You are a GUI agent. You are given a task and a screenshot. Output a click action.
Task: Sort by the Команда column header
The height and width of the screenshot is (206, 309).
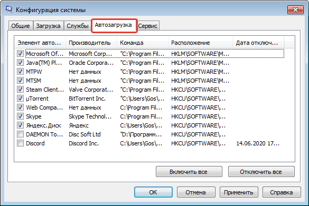coord(143,43)
